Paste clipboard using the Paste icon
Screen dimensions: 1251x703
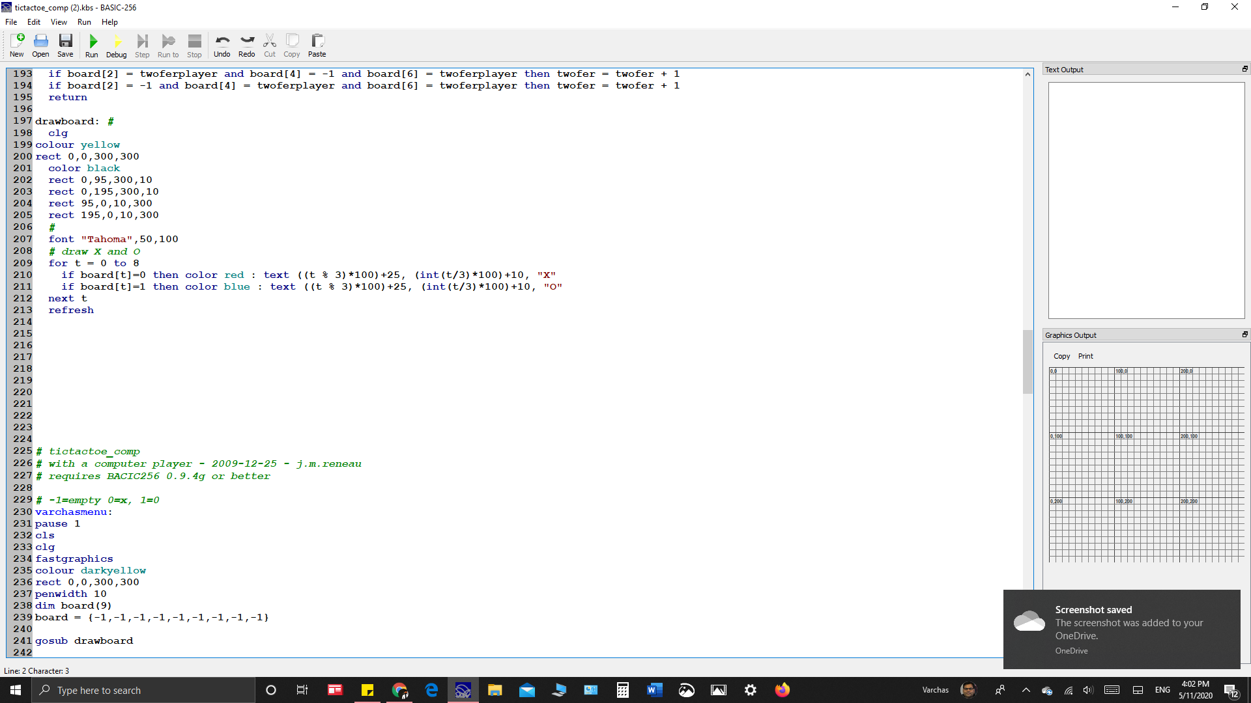click(x=317, y=46)
